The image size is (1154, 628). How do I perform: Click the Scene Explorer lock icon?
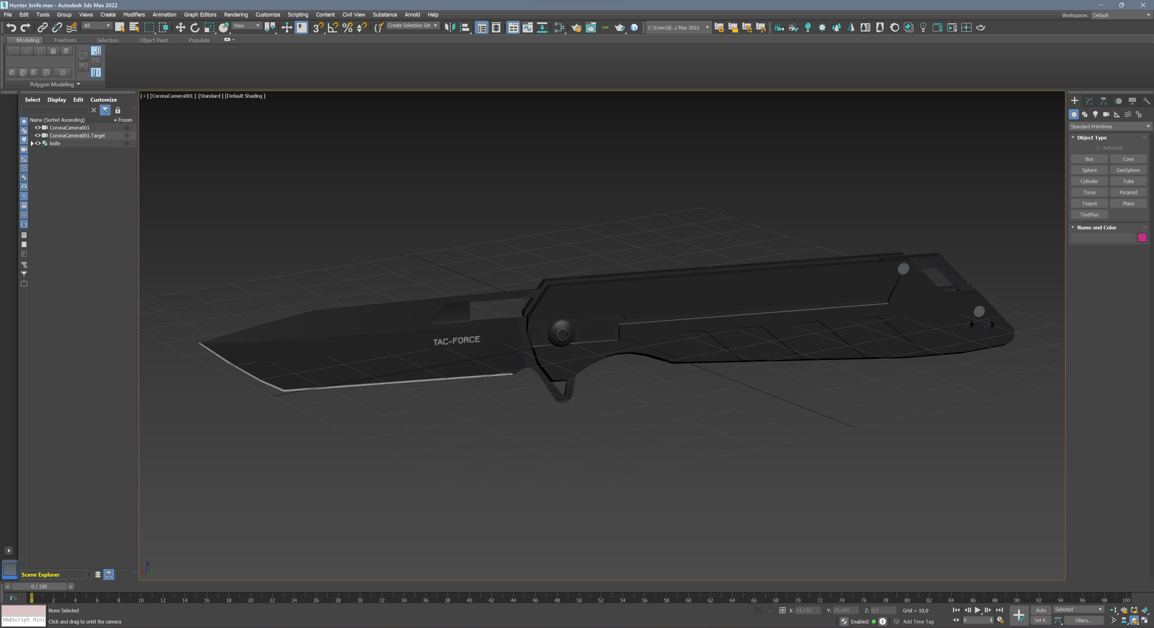[x=118, y=110]
